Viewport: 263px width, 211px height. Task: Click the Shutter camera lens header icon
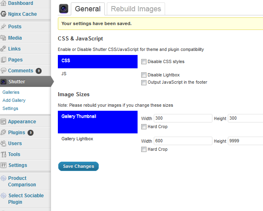64,8
